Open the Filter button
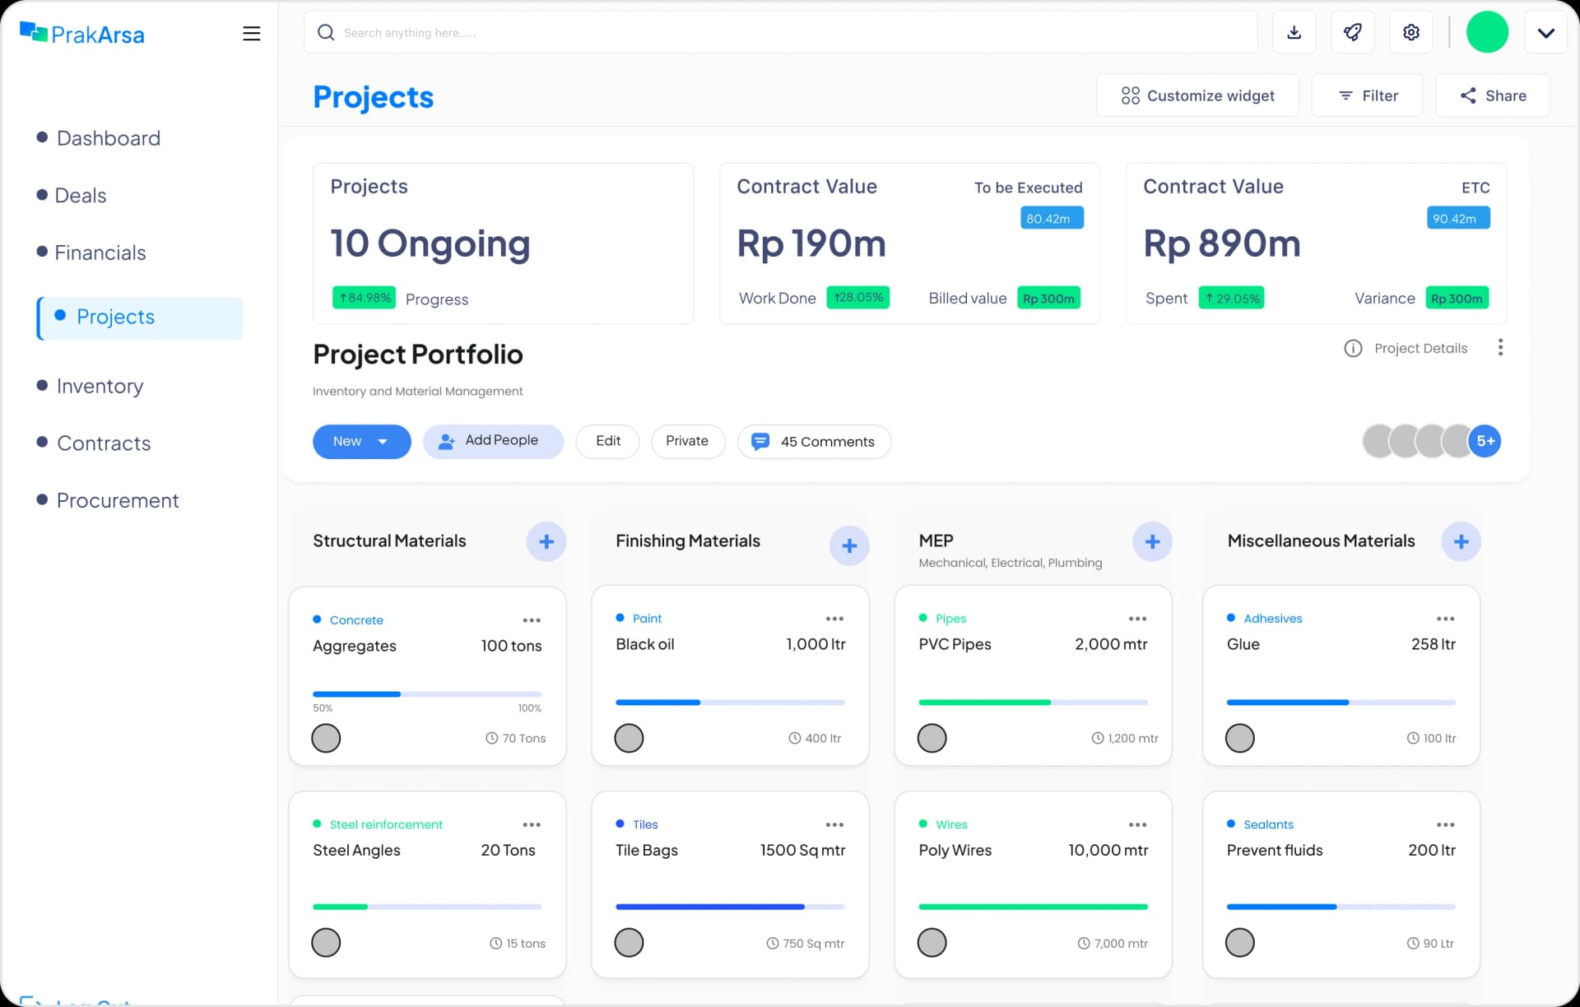 (x=1367, y=95)
